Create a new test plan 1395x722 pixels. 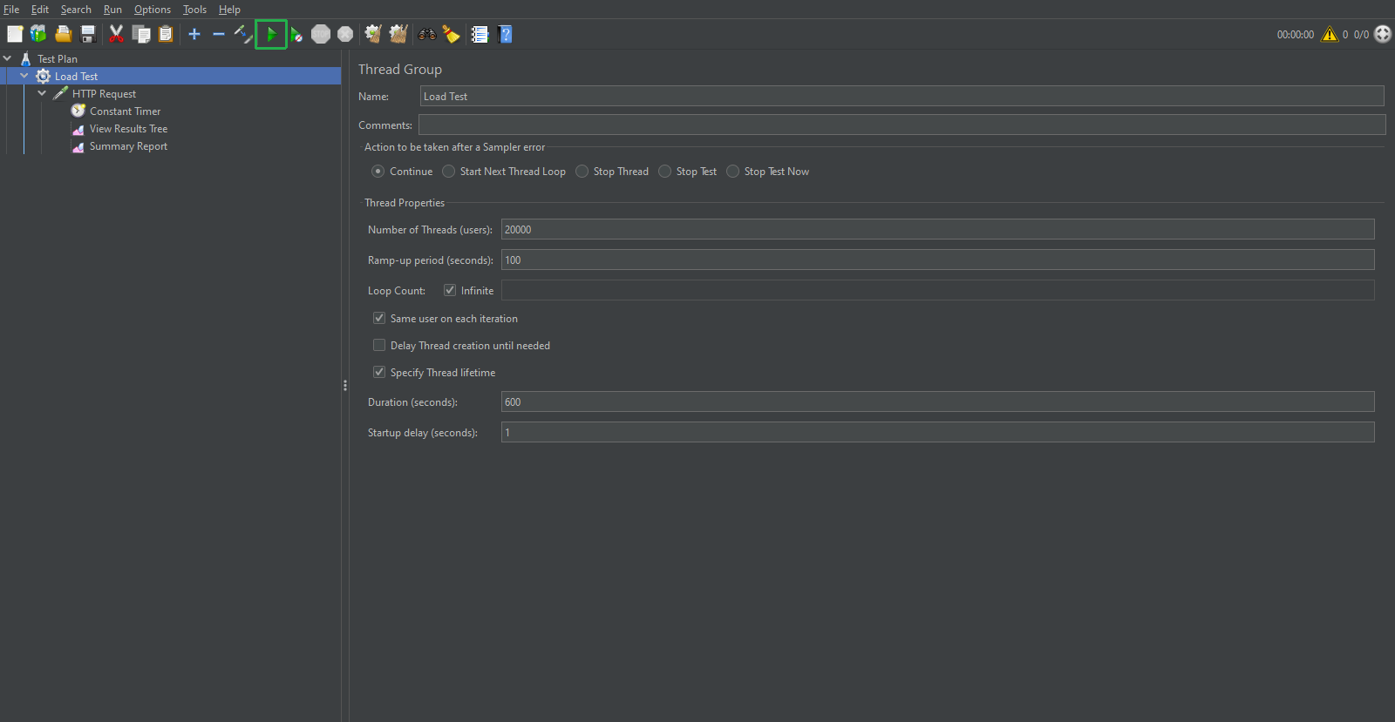(x=15, y=34)
